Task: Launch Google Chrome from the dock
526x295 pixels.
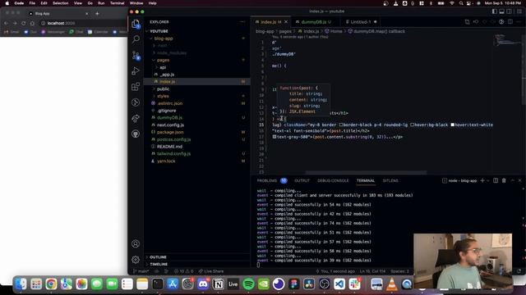Action: click(x=51, y=284)
